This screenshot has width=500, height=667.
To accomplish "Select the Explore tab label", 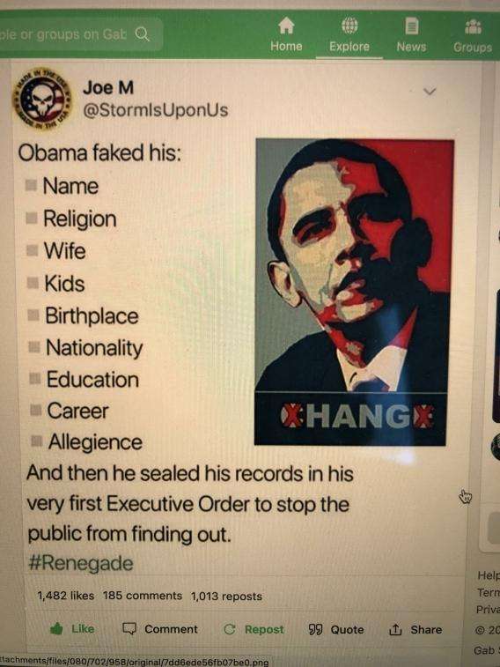I will click(349, 47).
